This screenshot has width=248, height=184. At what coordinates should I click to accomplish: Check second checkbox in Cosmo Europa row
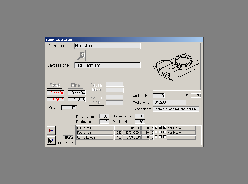click(160, 137)
